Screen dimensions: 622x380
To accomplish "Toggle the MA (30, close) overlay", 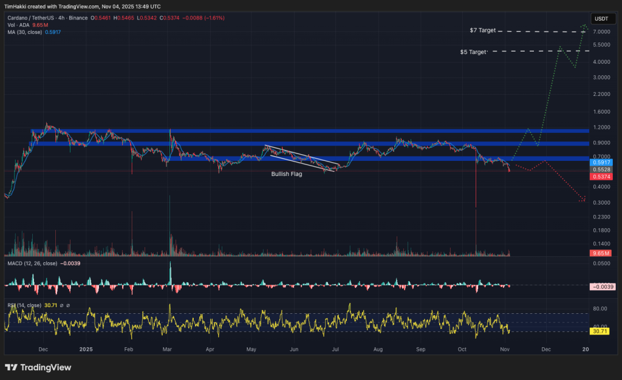I will (24, 31).
